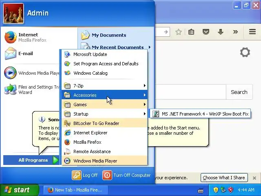
Task: Click the on-screen keyboard tray icon
Action: (201, 190)
